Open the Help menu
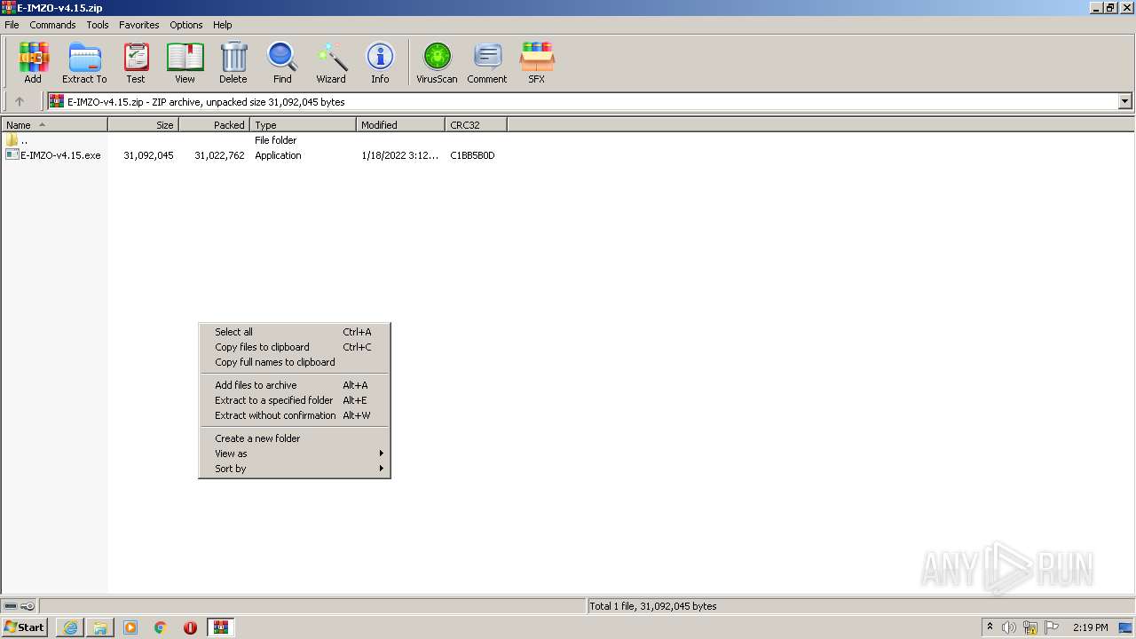This screenshot has height=639, width=1136. tap(223, 25)
